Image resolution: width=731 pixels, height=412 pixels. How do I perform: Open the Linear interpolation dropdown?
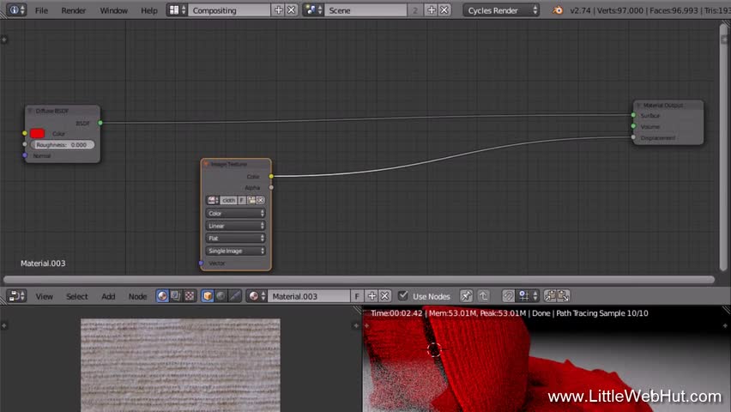235,226
